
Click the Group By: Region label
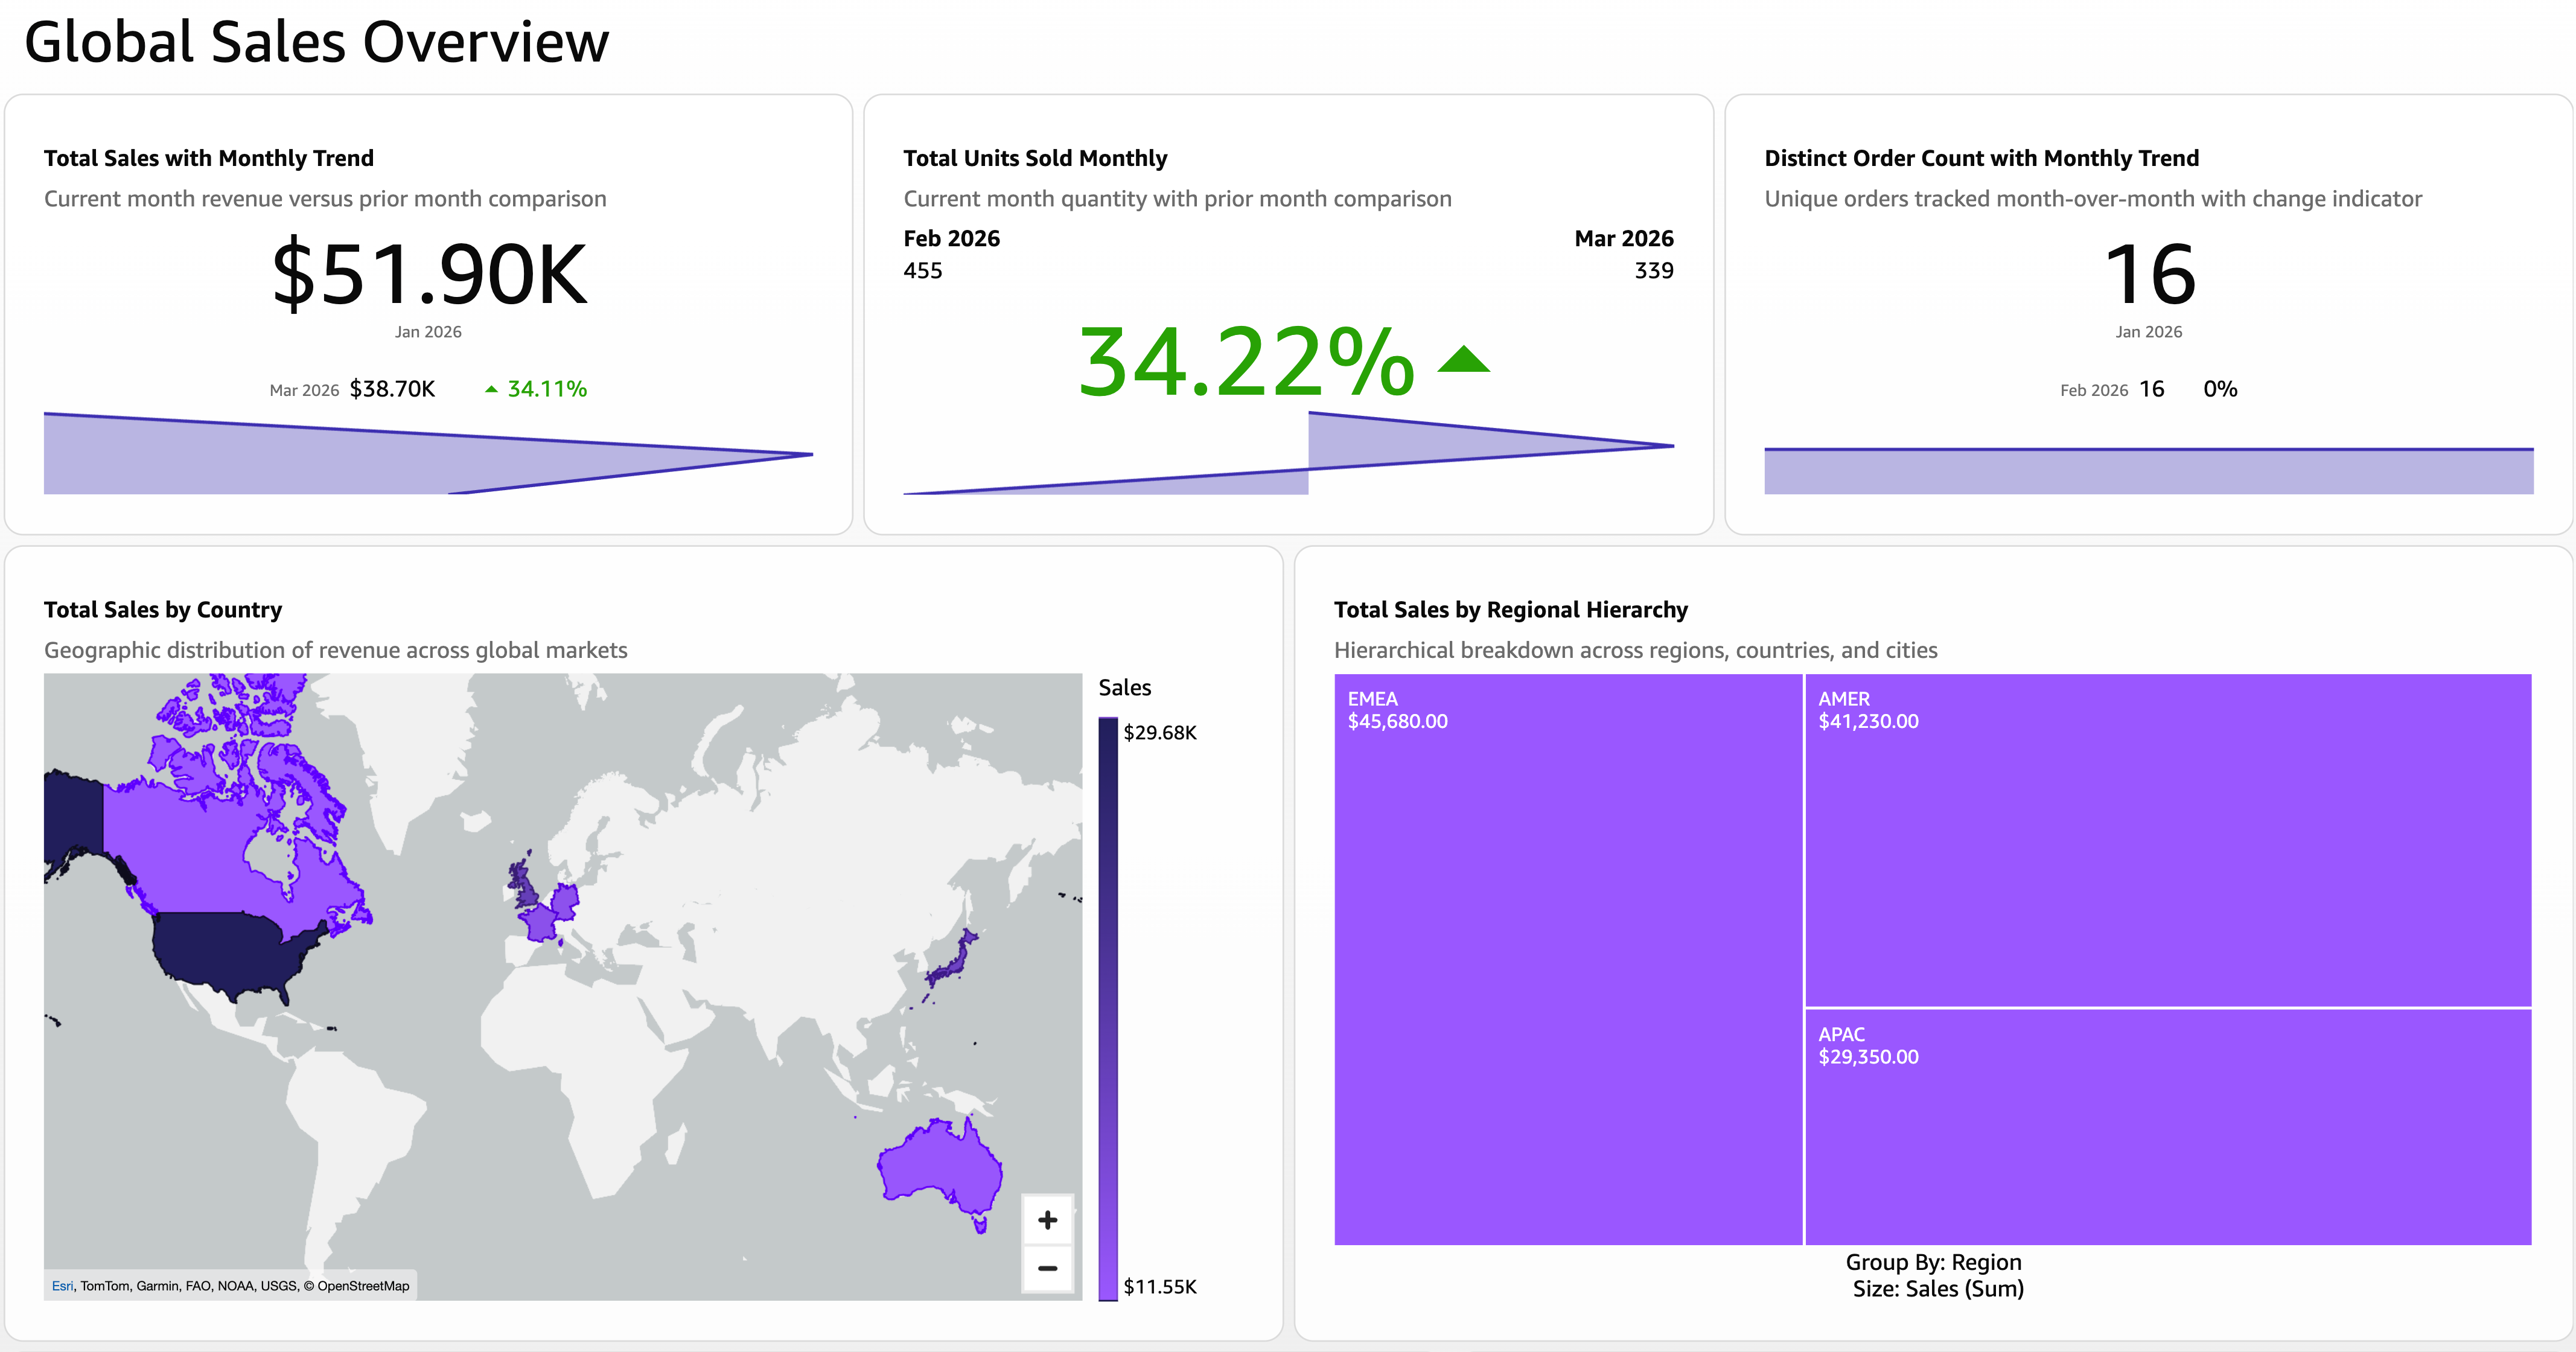pyautogui.click(x=1933, y=1262)
